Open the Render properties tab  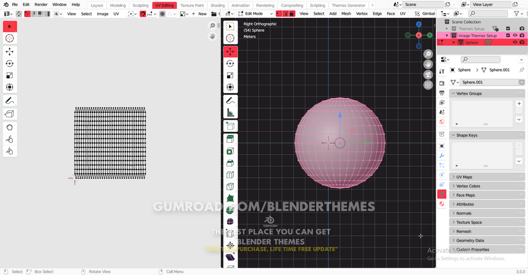(x=442, y=83)
